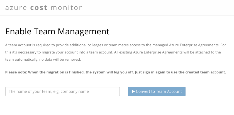Focus the team name input field
The height and width of the screenshot is (115, 234).
(x=62, y=91)
